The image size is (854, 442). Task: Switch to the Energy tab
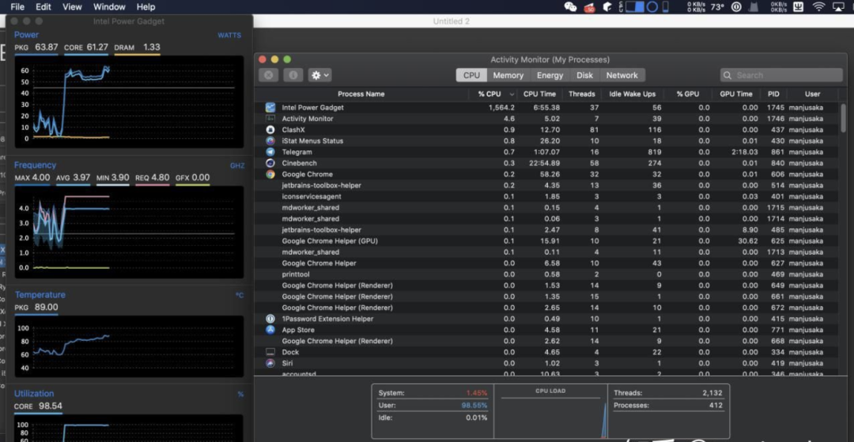coord(550,75)
